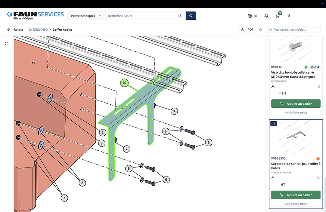Select callout 10 on the diagram
Image resolution: width=326 pixels, height=212 pixels.
(124, 82)
